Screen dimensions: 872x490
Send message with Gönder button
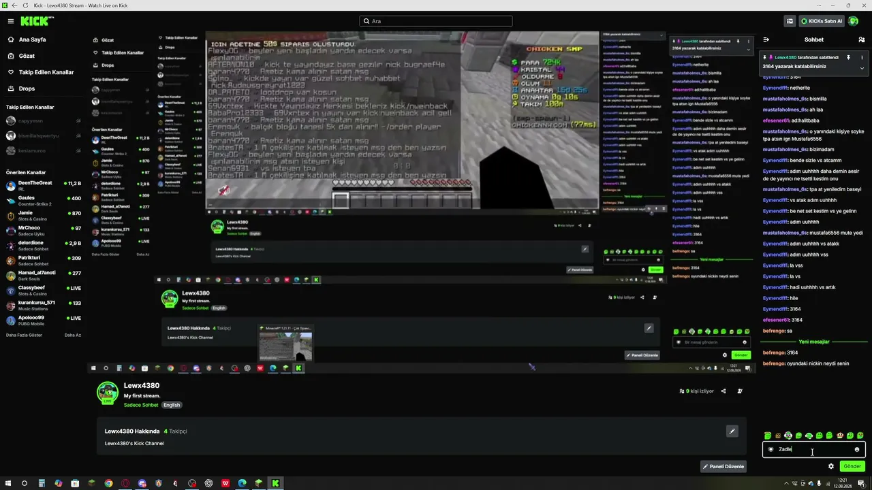[x=852, y=466]
